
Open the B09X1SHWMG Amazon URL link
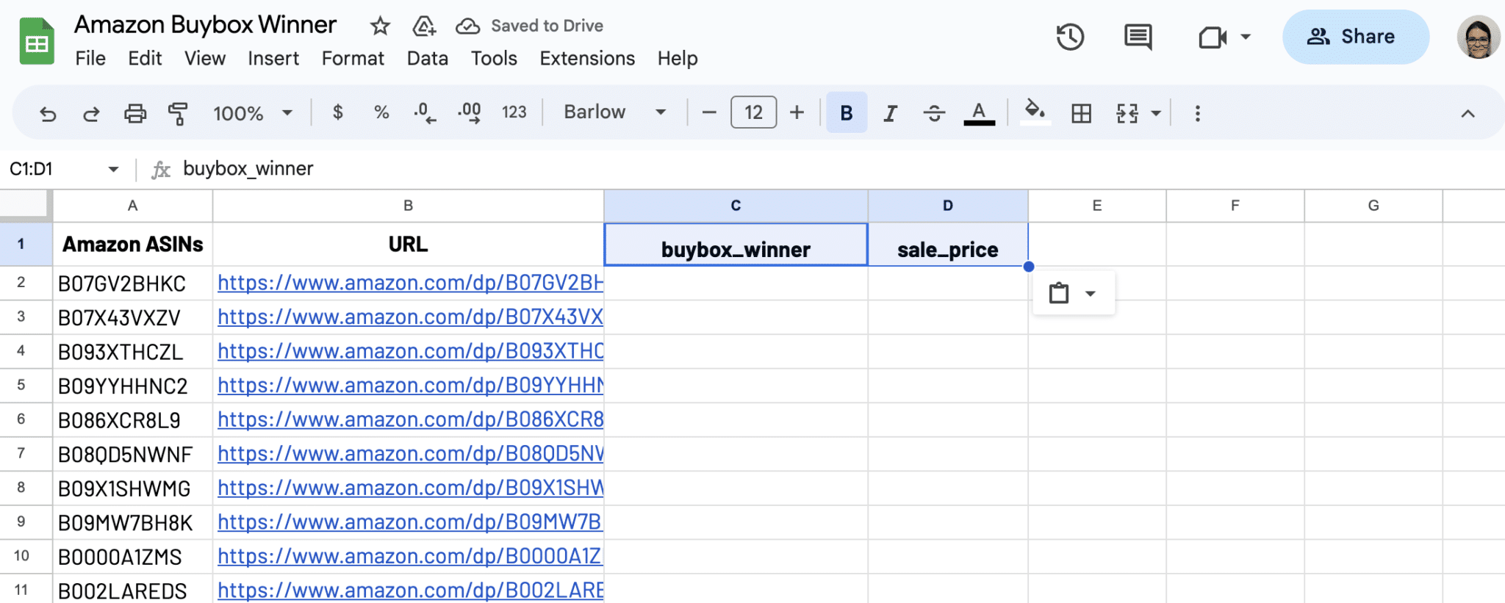410,488
